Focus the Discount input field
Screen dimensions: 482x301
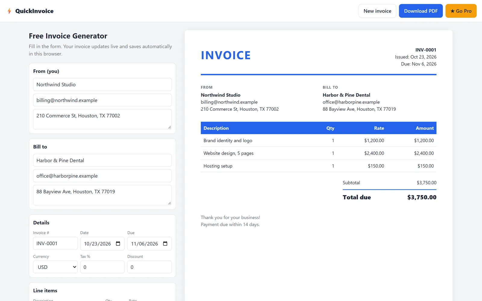click(149, 267)
